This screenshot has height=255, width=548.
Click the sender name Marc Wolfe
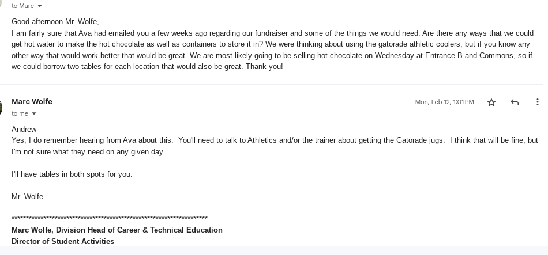(32, 101)
